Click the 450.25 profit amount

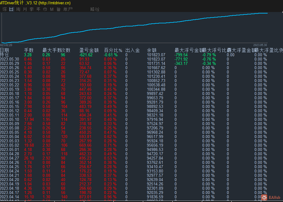[x=85, y=132]
